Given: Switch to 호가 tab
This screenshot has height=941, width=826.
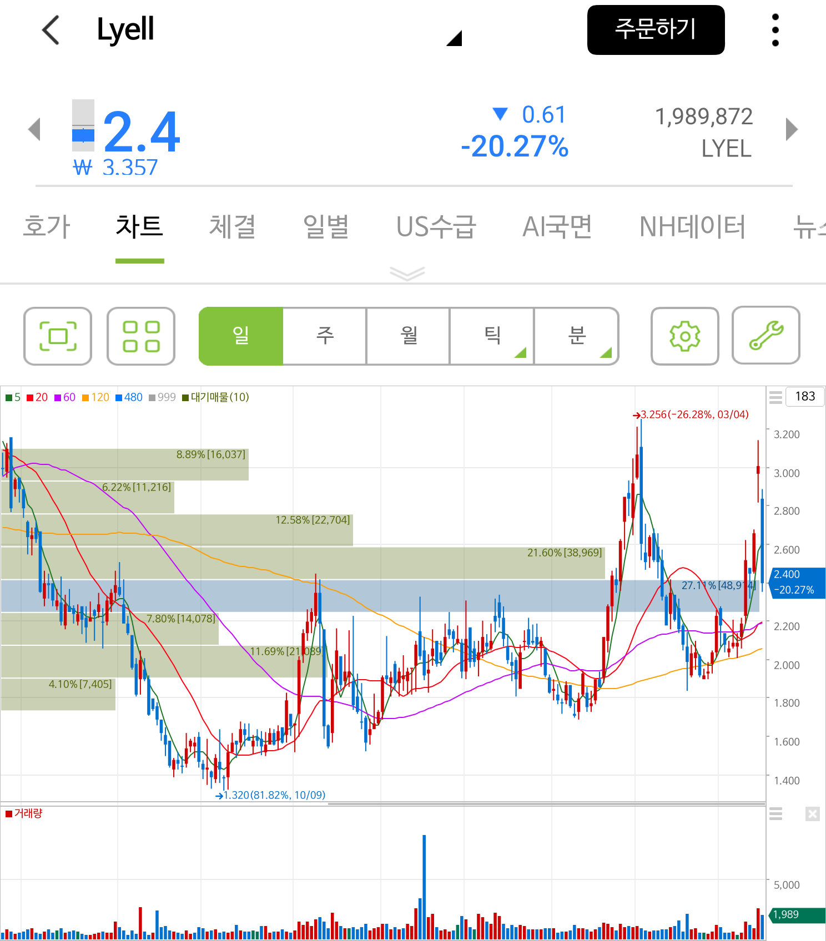Looking at the screenshot, I should pos(47,226).
